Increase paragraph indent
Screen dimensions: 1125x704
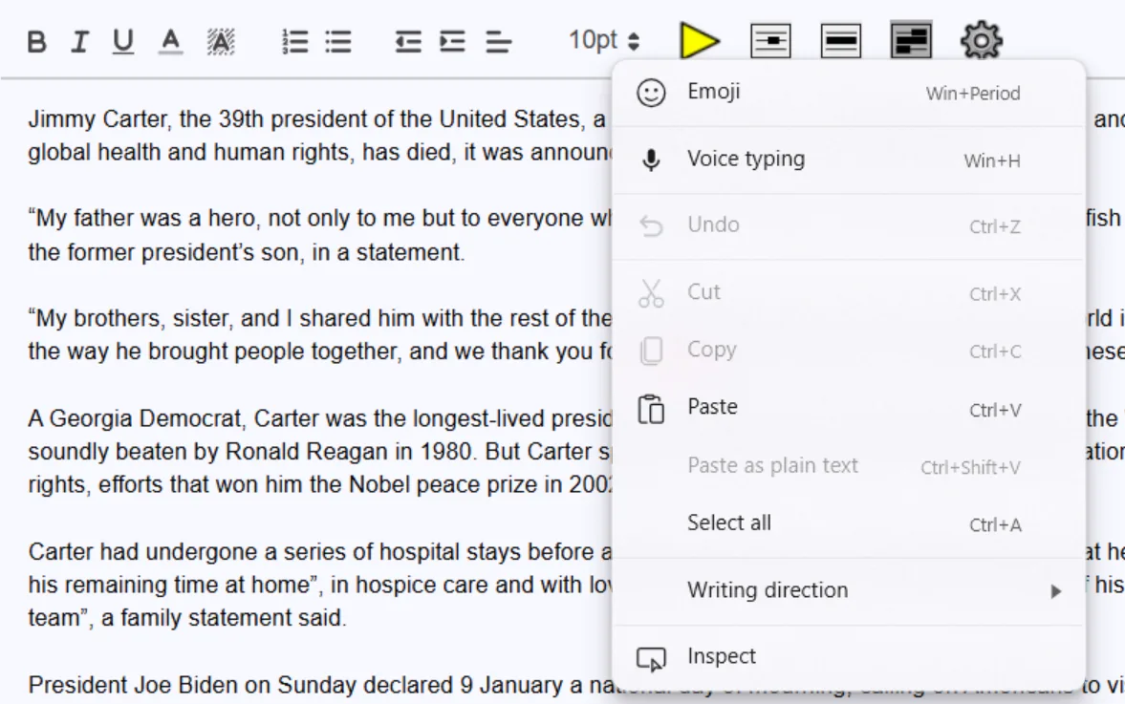pos(451,40)
